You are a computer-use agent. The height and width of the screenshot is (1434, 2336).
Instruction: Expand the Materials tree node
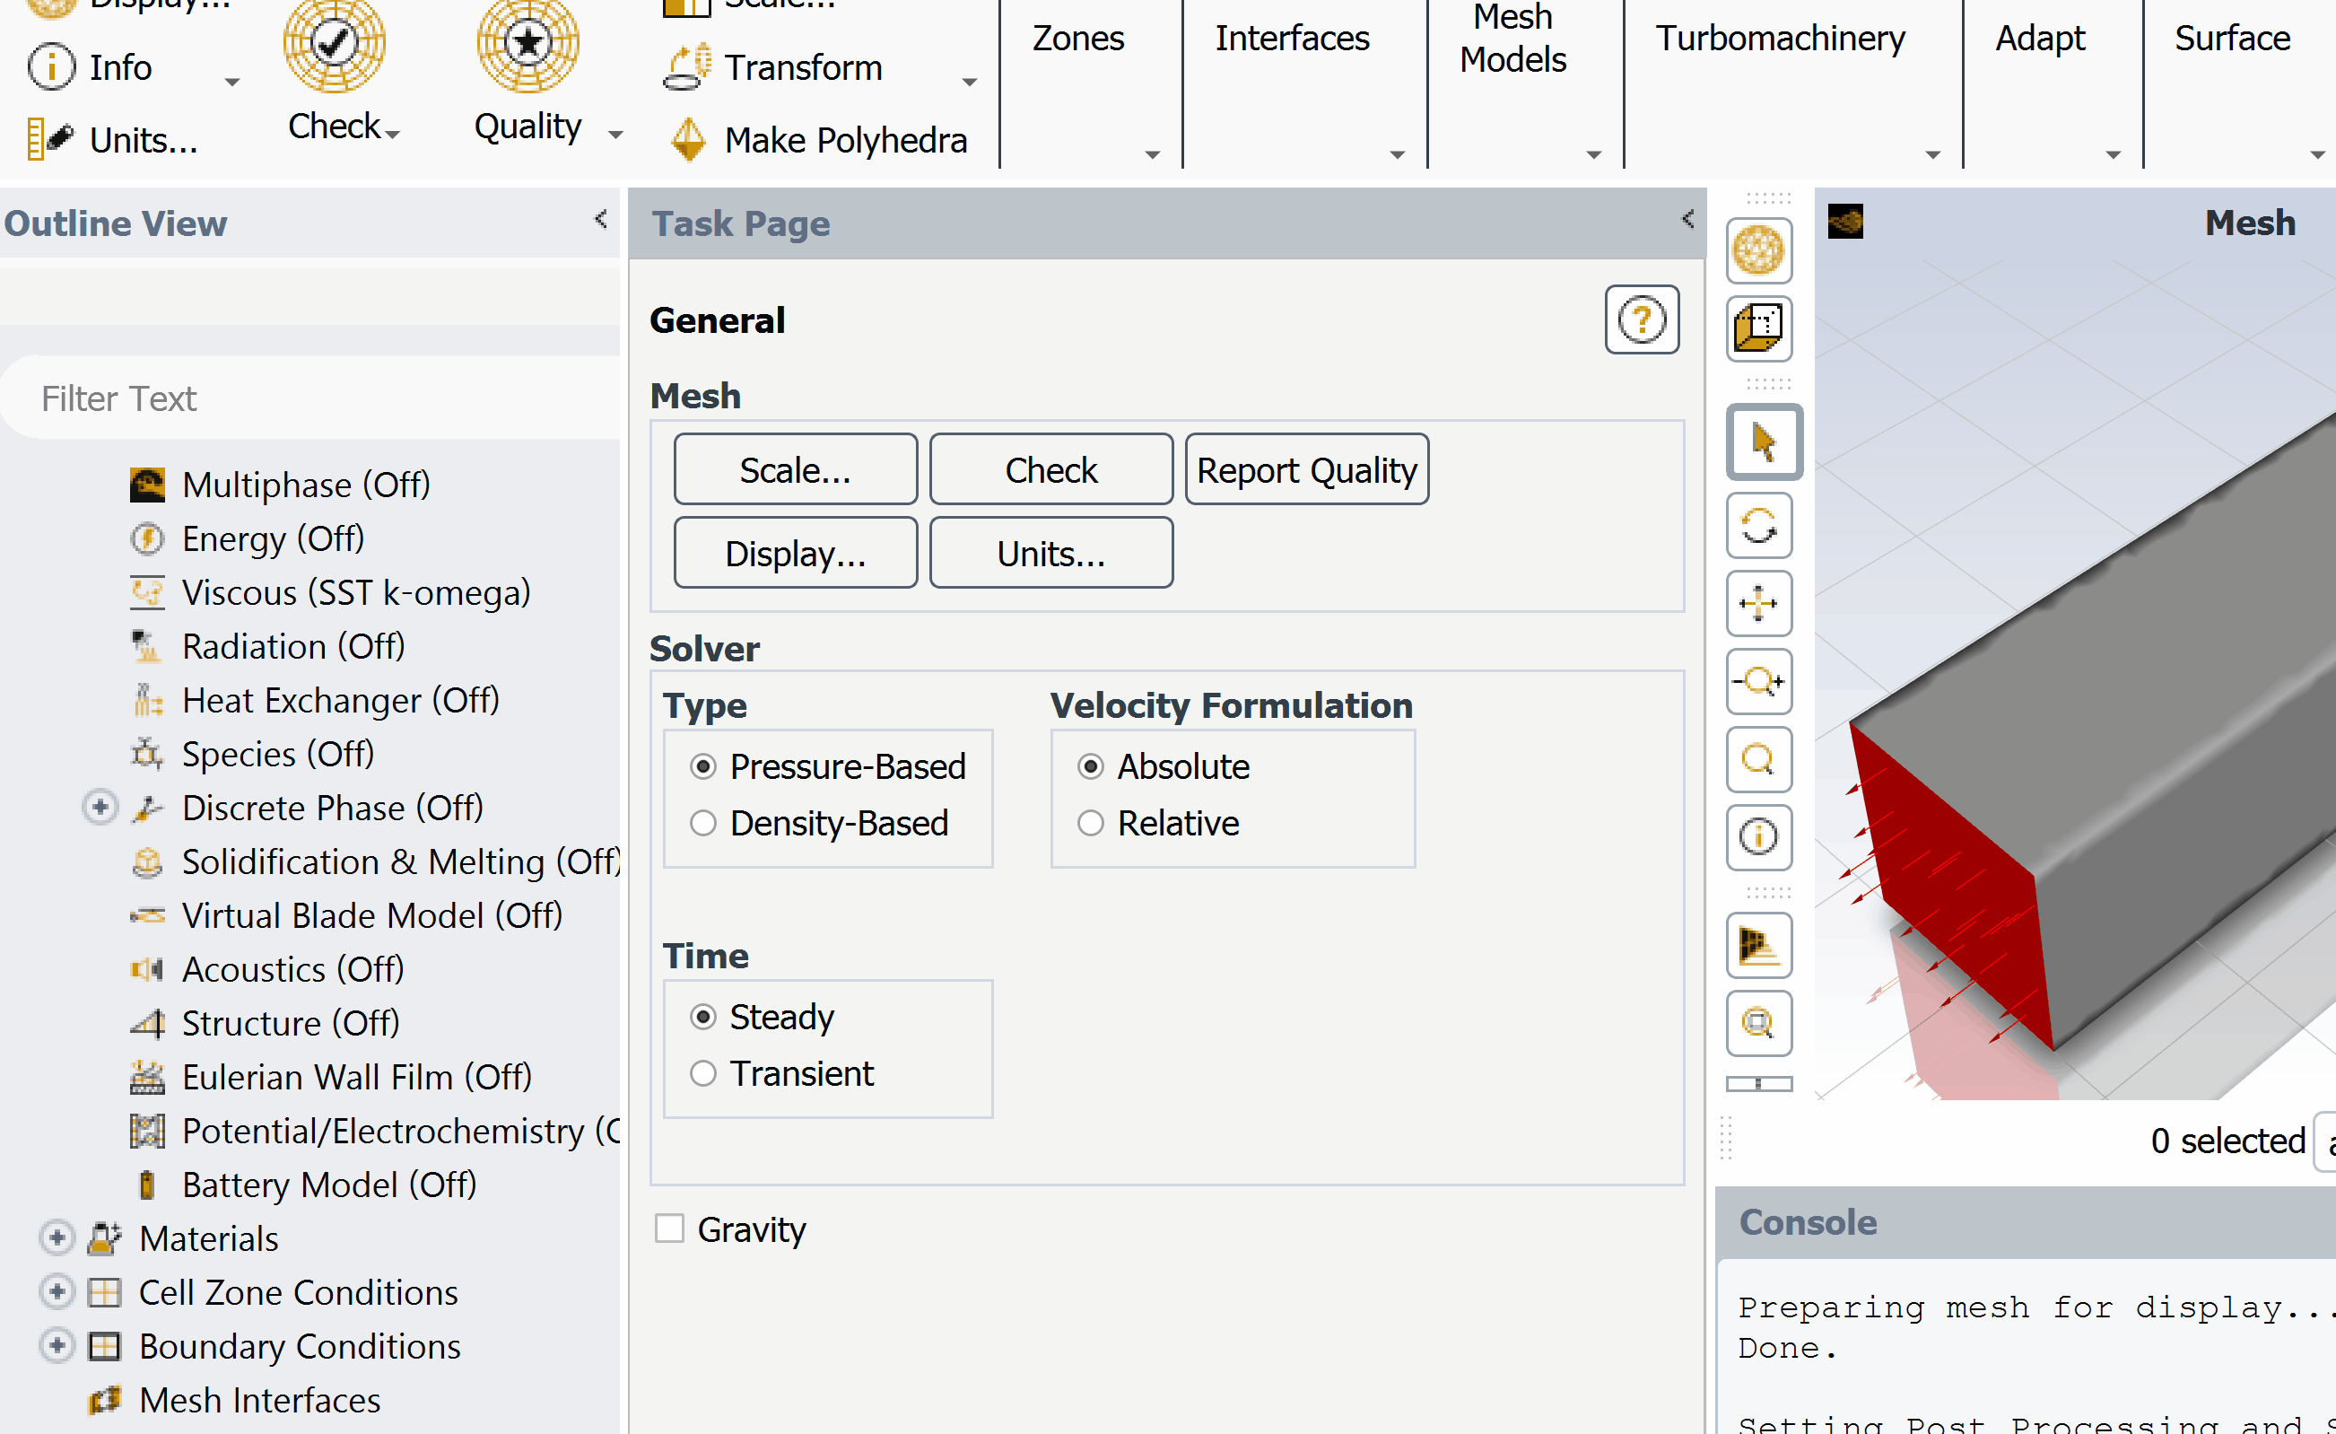coord(57,1237)
